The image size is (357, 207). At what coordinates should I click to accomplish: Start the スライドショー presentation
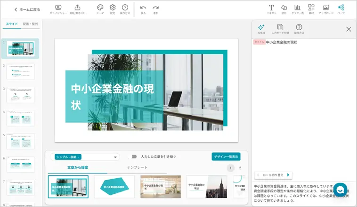click(x=58, y=9)
